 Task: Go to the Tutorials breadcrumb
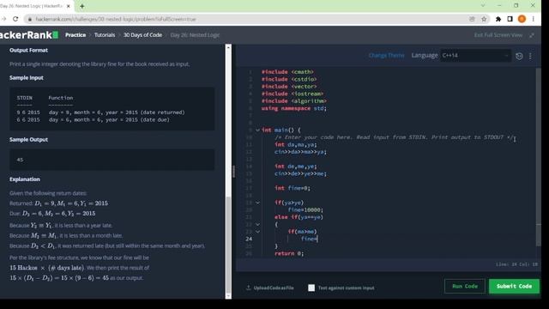point(105,35)
